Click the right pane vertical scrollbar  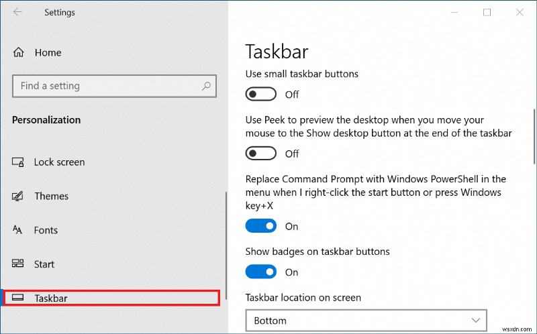(534, 134)
